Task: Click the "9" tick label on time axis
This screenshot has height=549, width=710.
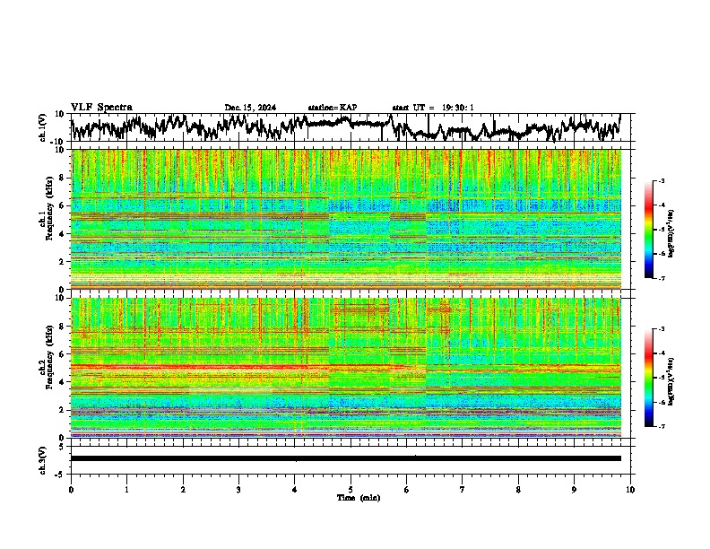Action: coord(574,490)
